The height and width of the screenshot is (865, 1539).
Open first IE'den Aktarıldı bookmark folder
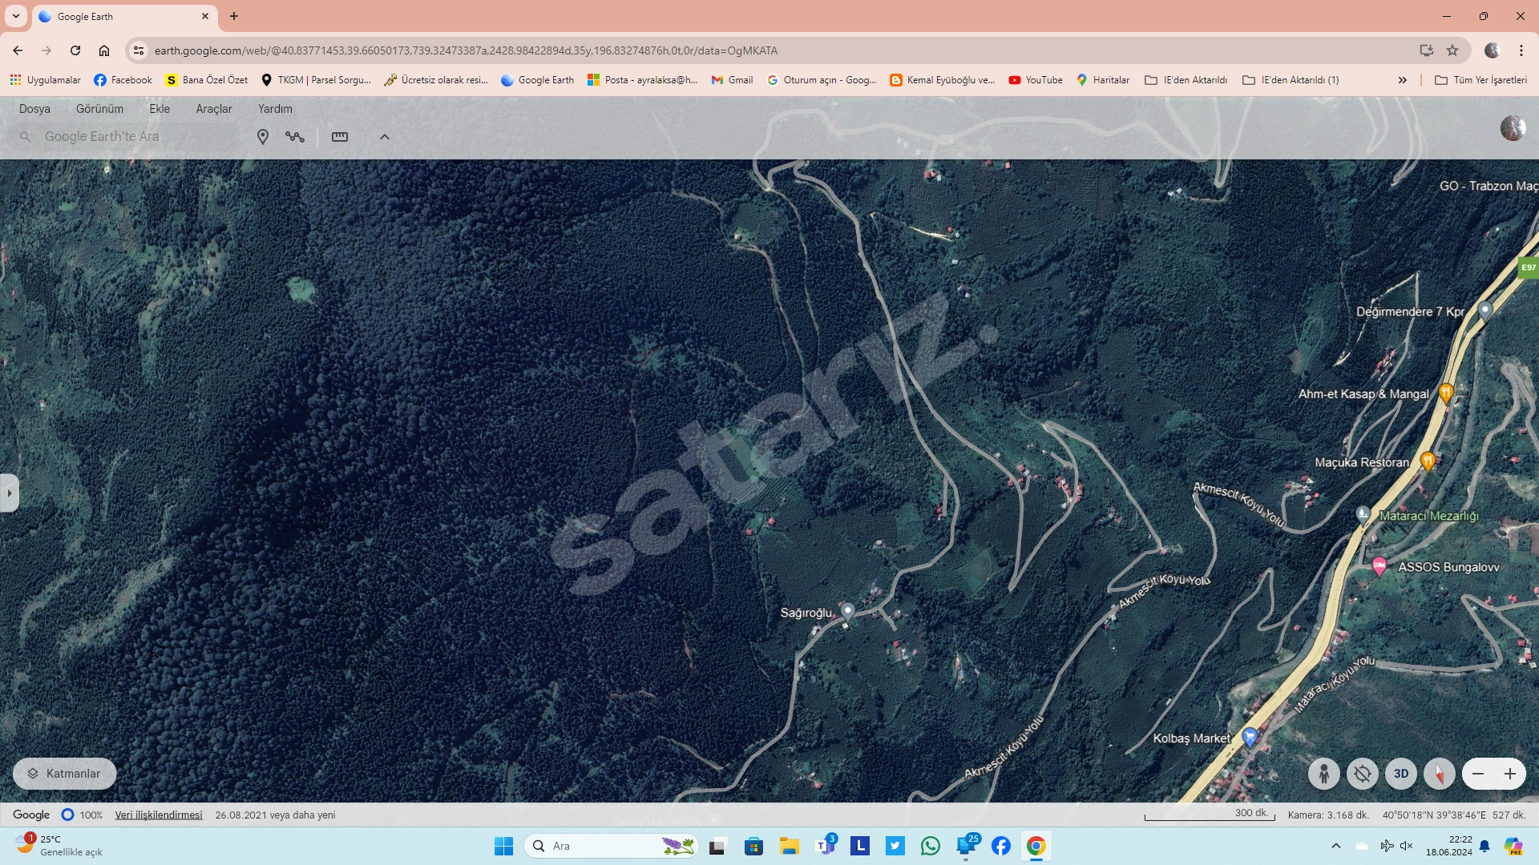(1186, 80)
